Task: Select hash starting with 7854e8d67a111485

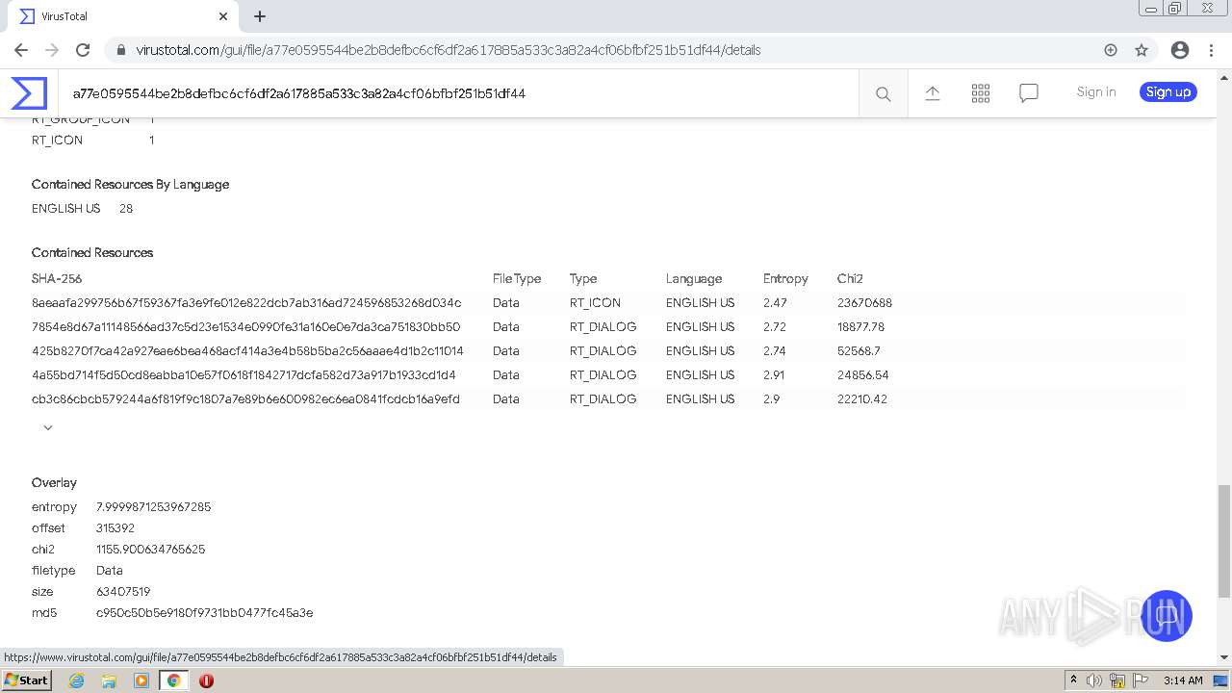Action: pyautogui.click(x=245, y=326)
